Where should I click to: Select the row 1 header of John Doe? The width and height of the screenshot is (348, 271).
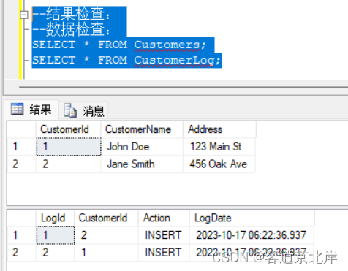22,147
